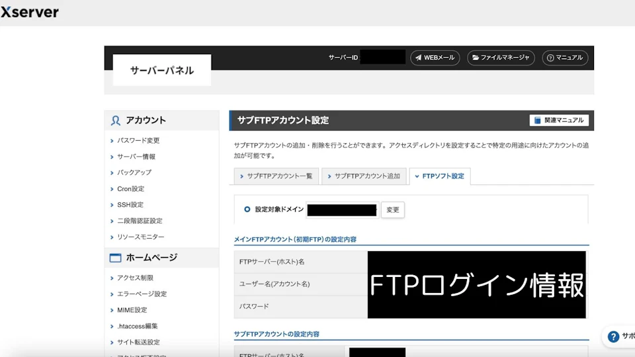635x357 pixels.
Task: Open the WEBメール button
Action: coord(435,58)
